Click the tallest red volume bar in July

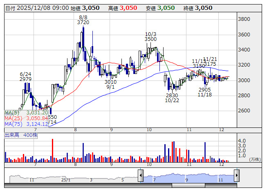tap(53, 150)
